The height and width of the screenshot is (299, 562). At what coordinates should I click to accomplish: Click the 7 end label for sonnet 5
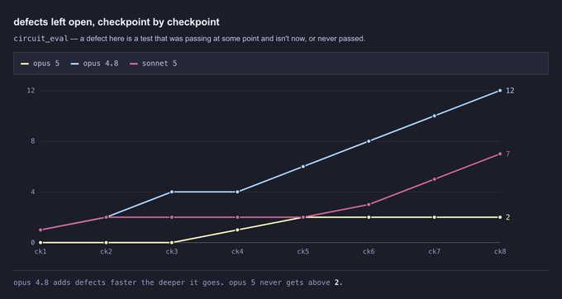(x=508, y=154)
